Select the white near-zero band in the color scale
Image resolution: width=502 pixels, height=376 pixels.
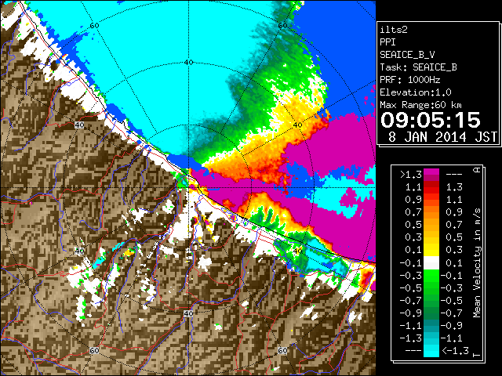pyautogui.click(x=431, y=263)
